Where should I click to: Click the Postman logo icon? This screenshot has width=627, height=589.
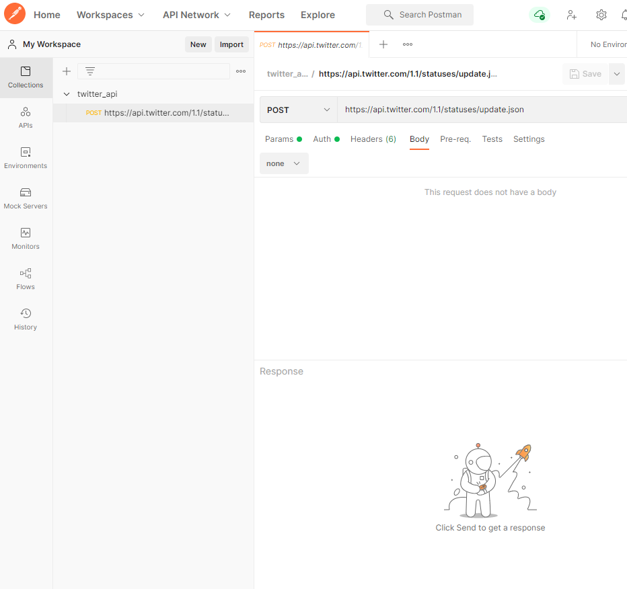15,13
